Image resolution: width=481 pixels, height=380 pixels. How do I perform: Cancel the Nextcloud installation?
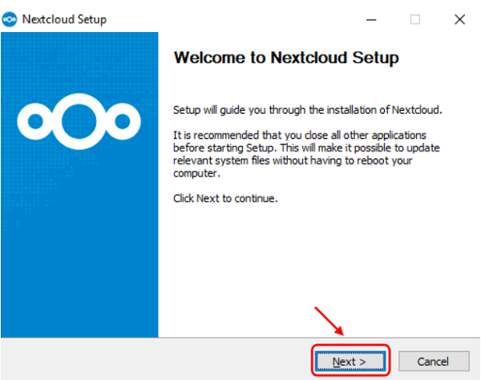(x=433, y=362)
